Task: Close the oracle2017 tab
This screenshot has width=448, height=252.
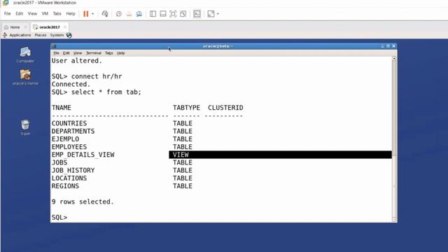Action: point(65,27)
